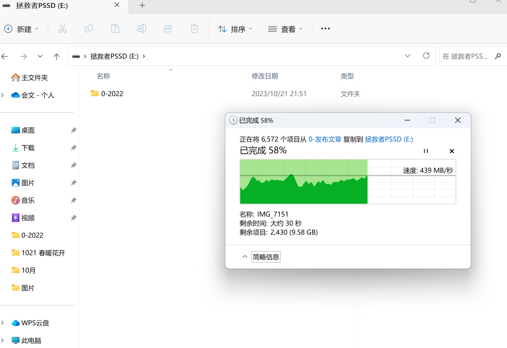
Task: Click the pin icon beside 下载
Action: pyautogui.click(x=74, y=148)
